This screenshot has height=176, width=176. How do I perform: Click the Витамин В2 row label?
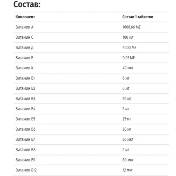[x=25, y=88]
